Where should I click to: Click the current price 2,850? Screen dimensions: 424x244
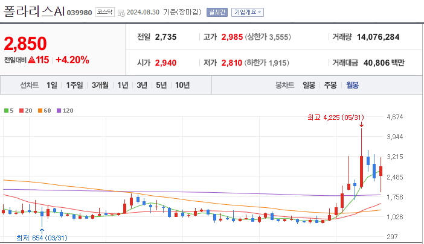coord(25,43)
